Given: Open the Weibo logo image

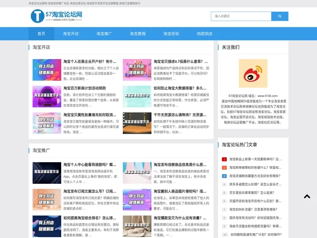Looking at the screenshot, I should tap(253, 73).
